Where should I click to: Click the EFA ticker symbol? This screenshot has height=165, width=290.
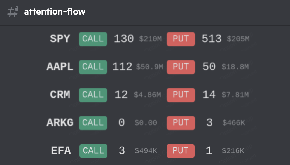pyautogui.click(x=61, y=150)
